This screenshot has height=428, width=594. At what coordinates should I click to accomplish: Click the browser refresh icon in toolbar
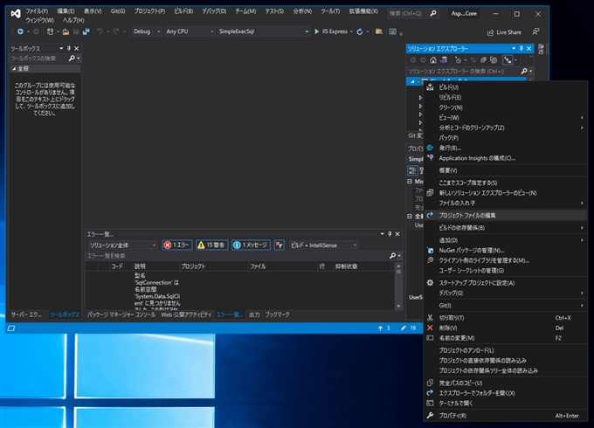pyautogui.click(x=360, y=31)
